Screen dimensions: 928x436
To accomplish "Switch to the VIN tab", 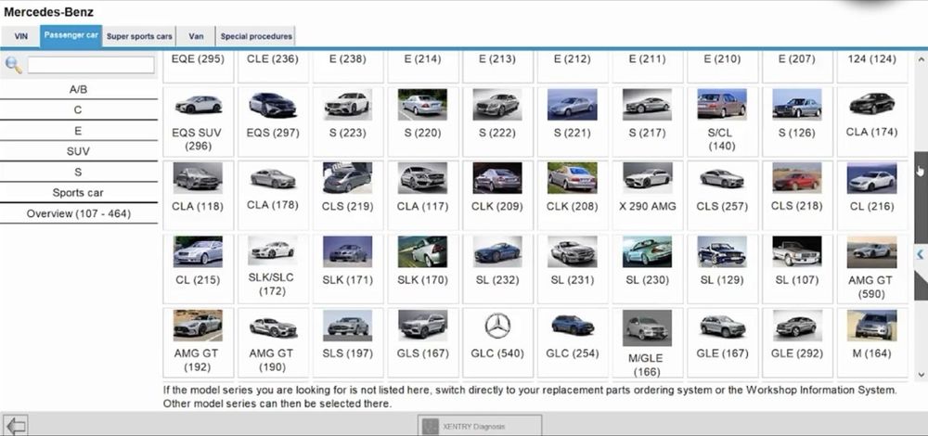I will click(x=20, y=36).
